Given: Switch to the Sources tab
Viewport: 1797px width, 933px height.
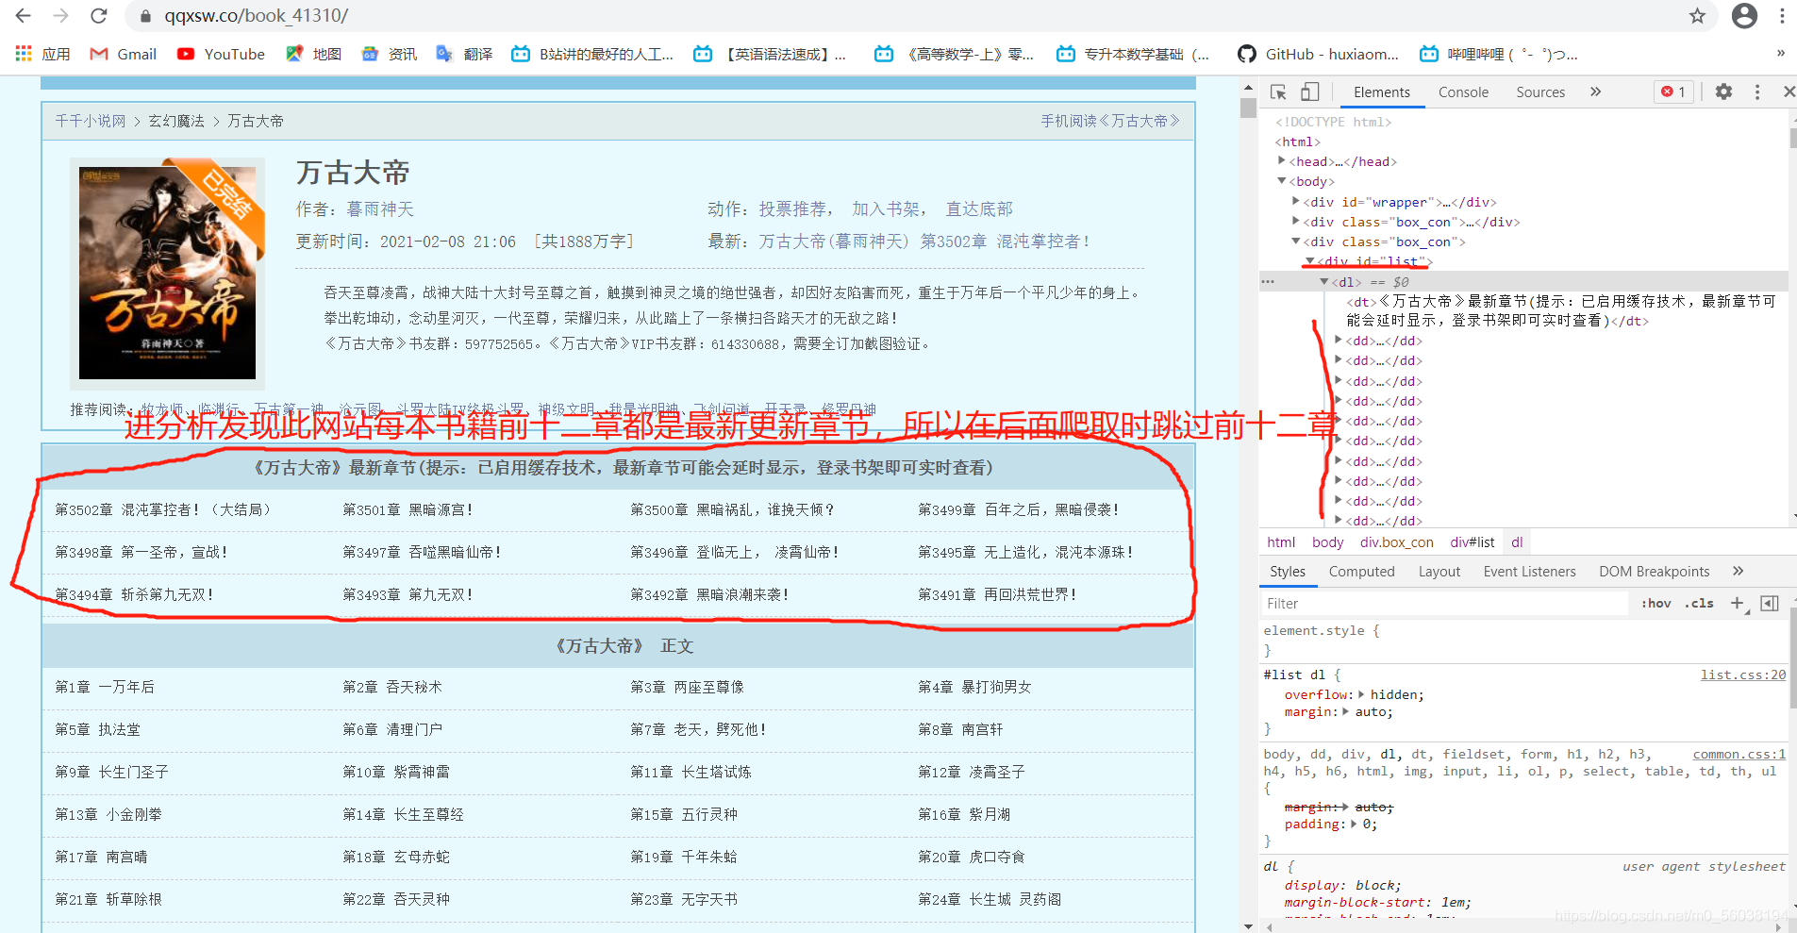Looking at the screenshot, I should click(x=1540, y=92).
